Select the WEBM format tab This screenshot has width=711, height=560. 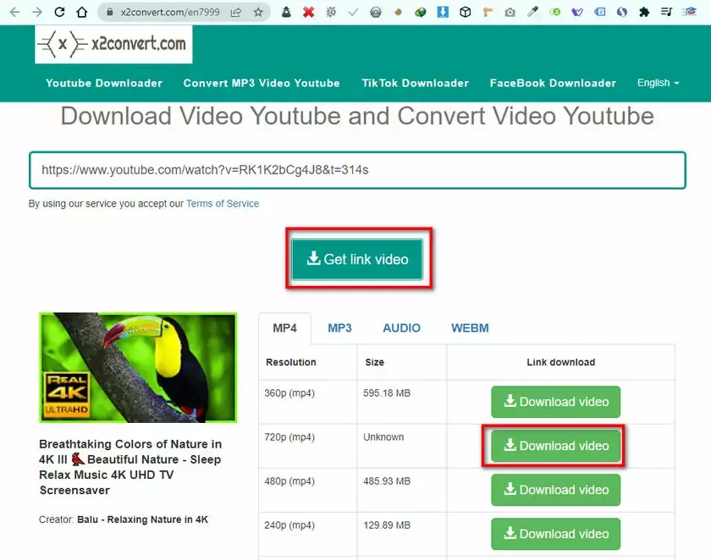470,327
